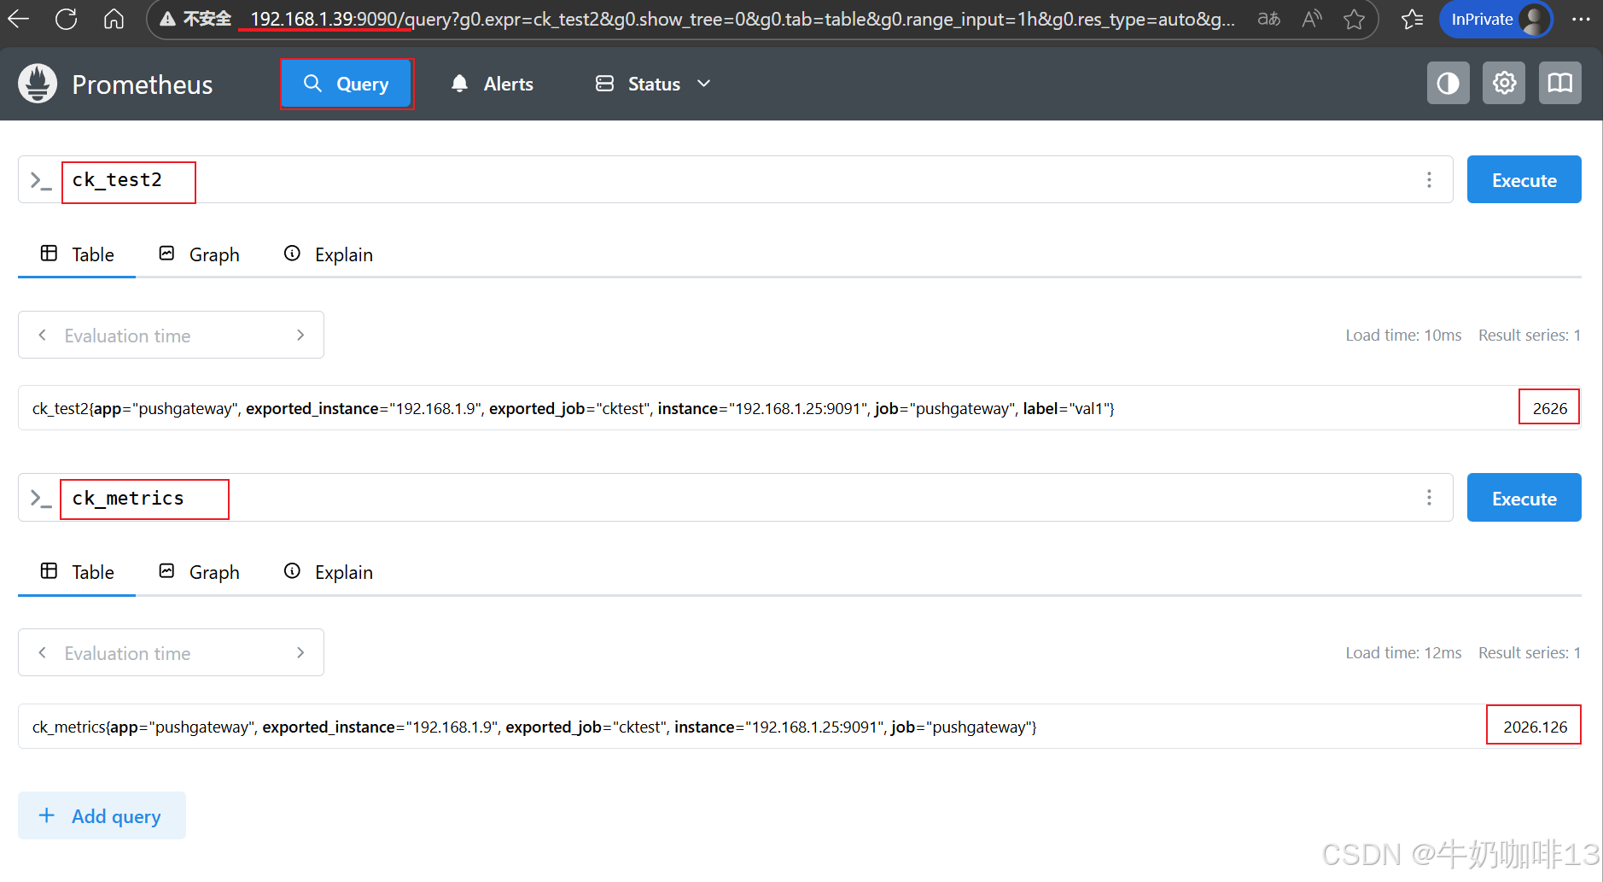1603x882 pixels.
Task: Click the ck_test2 result series row
Action: [x=799, y=408]
